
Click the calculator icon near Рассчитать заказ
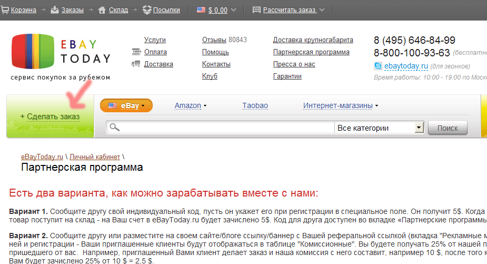pos(256,10)
